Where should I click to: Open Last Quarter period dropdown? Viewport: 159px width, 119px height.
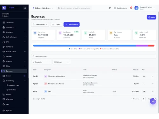click(40, 24)
